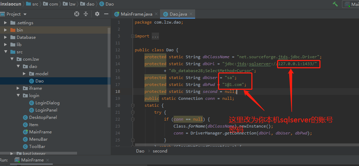The image size is (359, 166).
Task: Open ToolBar class in tree
Action: [x=37, y=147]
